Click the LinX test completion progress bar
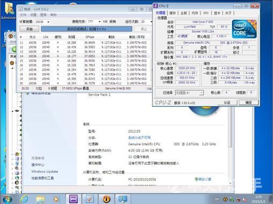Viewport: 273px width, 204px height. [x=87, y=29]
